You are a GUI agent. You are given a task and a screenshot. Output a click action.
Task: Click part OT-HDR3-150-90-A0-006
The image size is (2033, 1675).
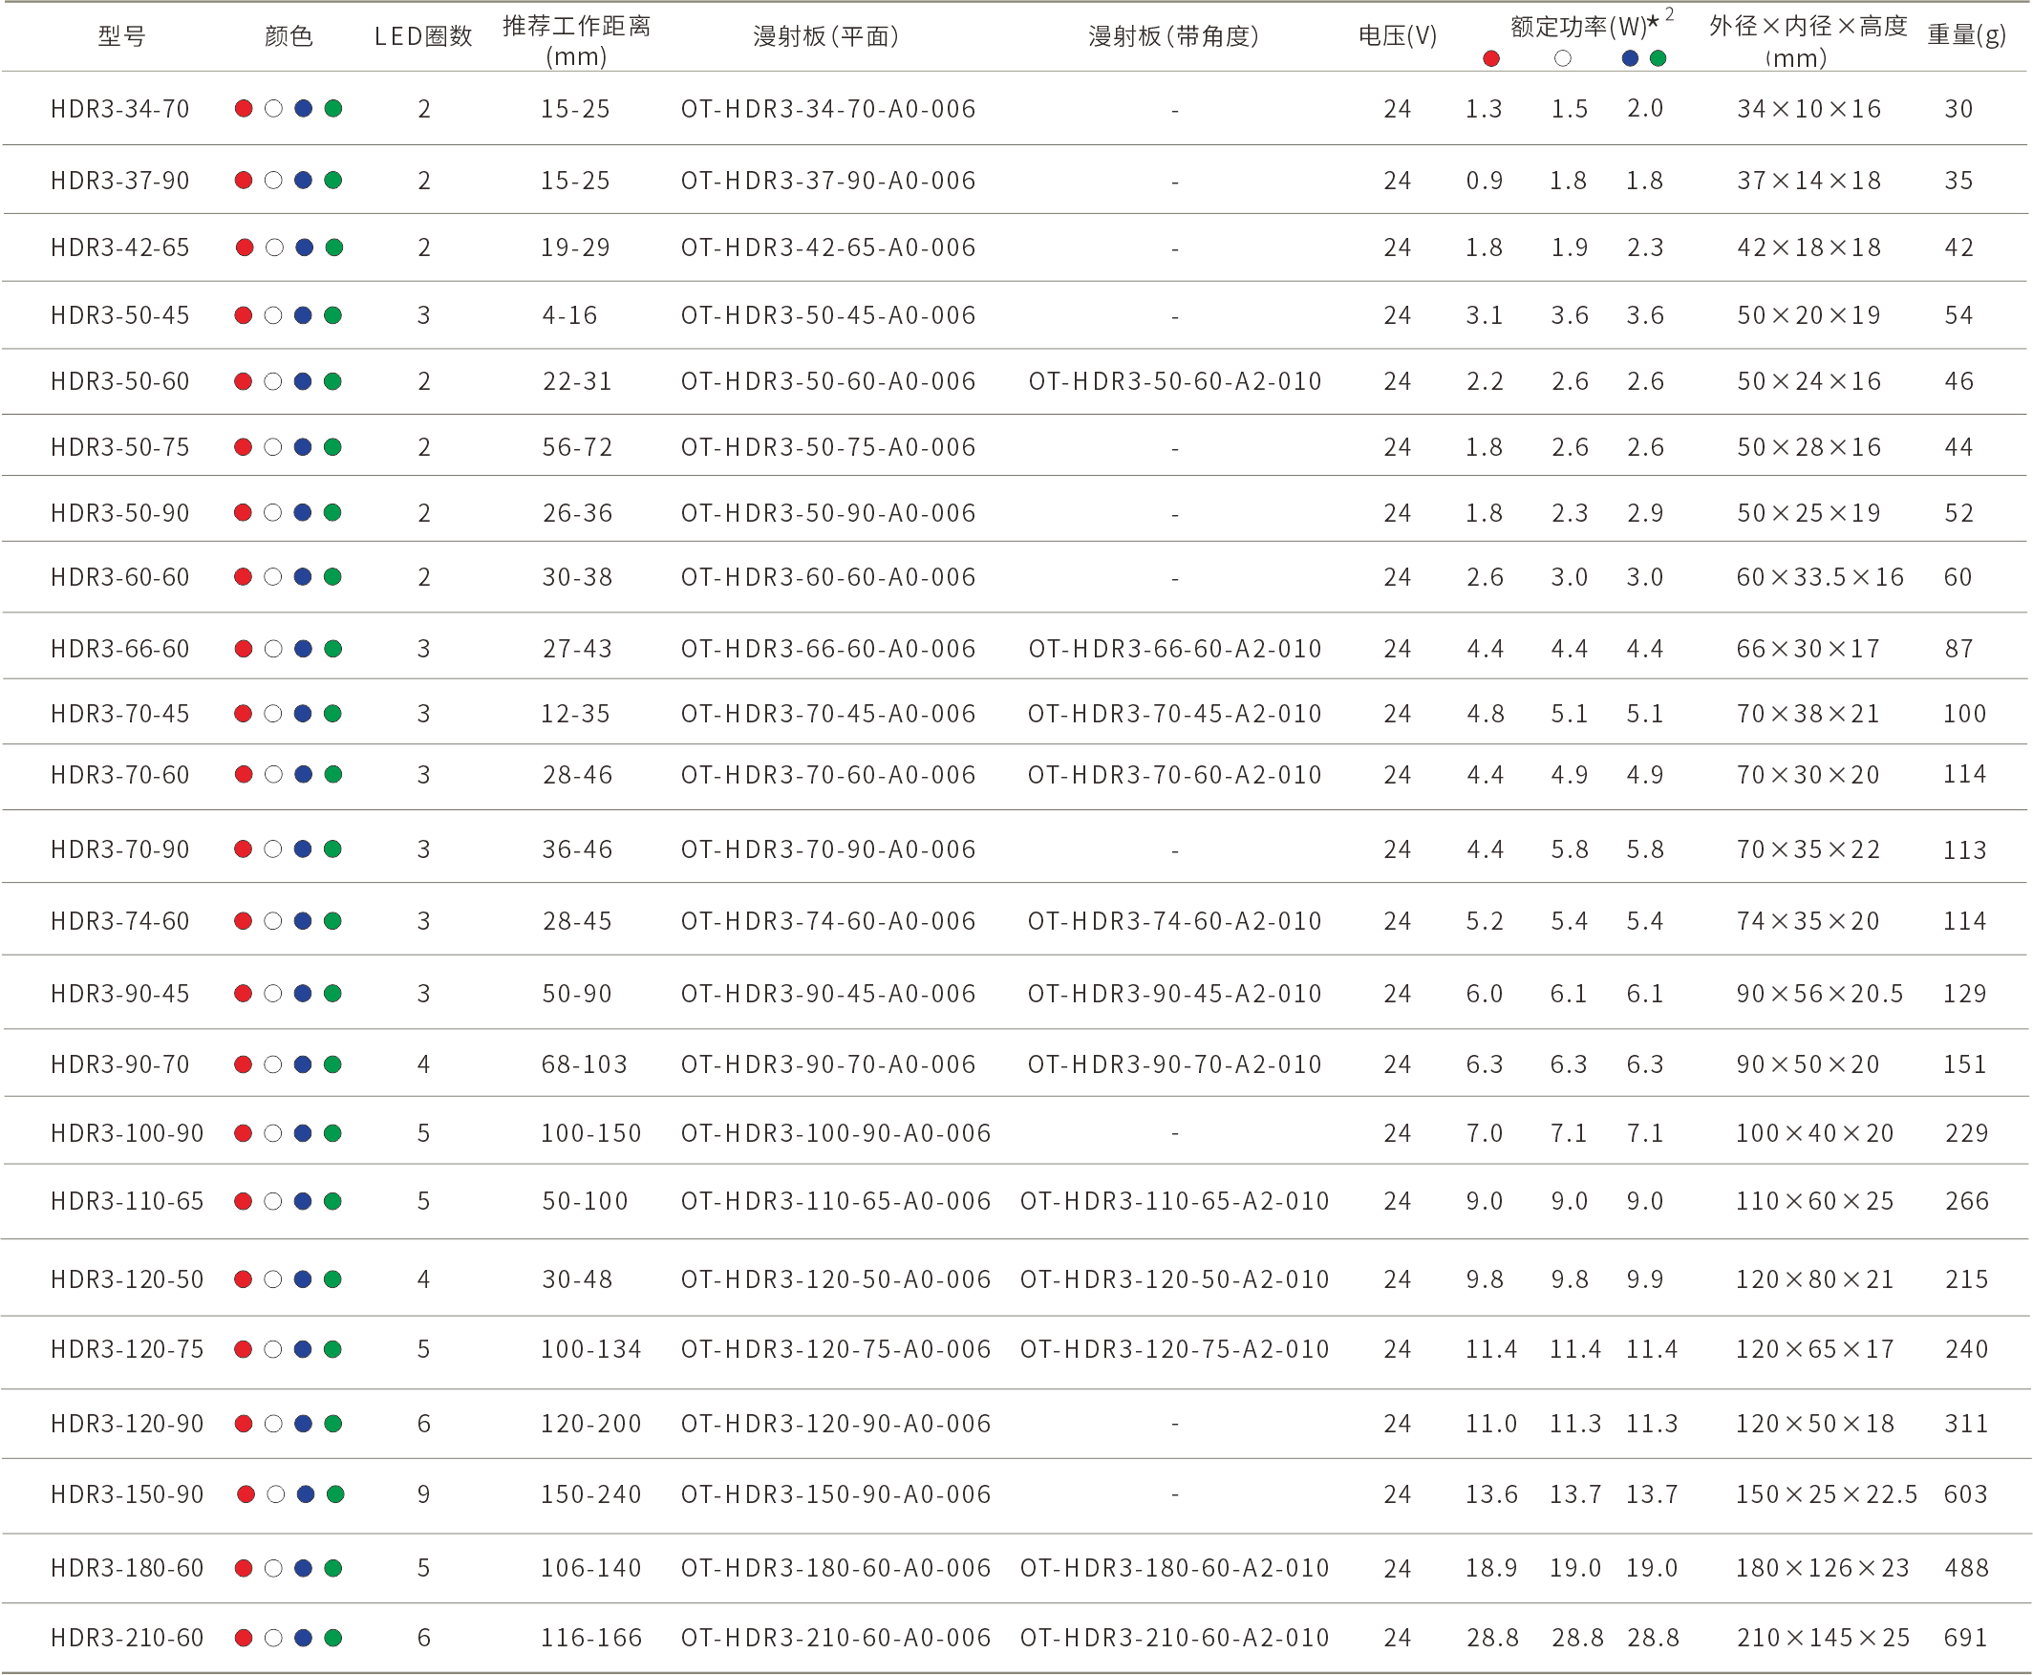[836, 1494]
